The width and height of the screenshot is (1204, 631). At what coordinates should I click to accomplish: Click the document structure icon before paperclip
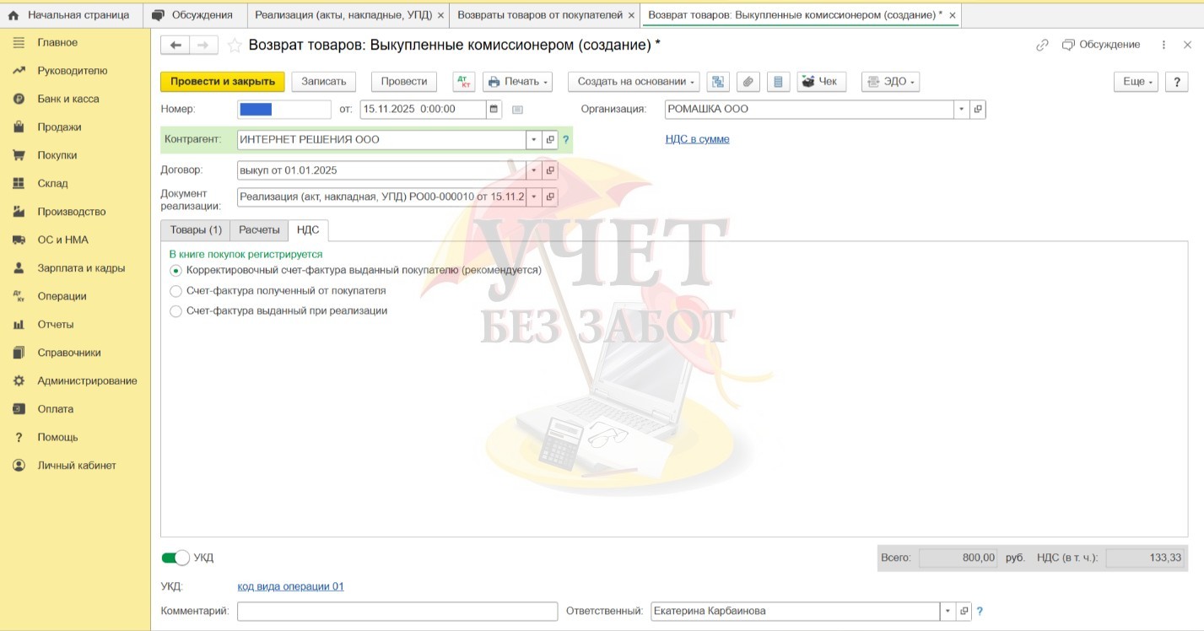(718, 82)
